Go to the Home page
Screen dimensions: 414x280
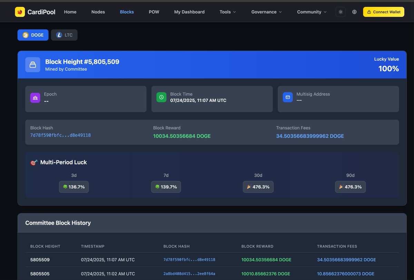click(70, 12)
